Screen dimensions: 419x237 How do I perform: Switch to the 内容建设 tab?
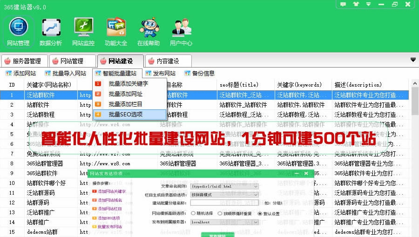tap(169, 61)
